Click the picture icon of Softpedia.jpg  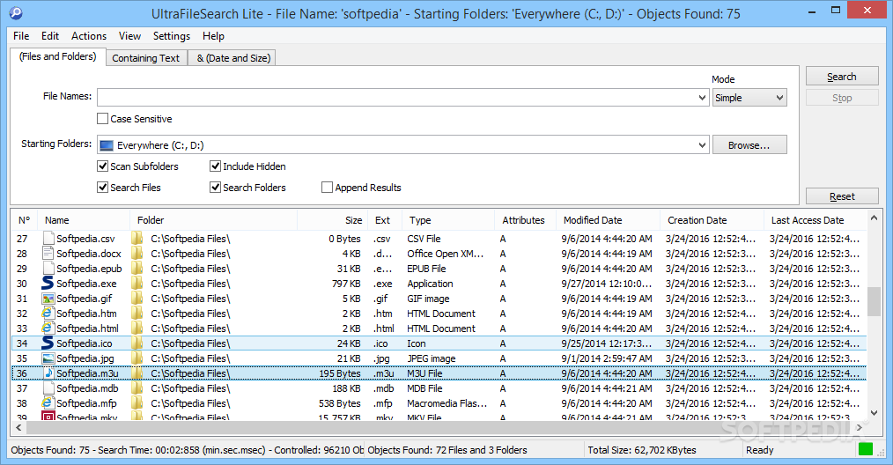pos(48,358)
